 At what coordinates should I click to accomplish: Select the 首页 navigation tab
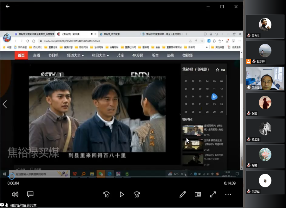21,55
